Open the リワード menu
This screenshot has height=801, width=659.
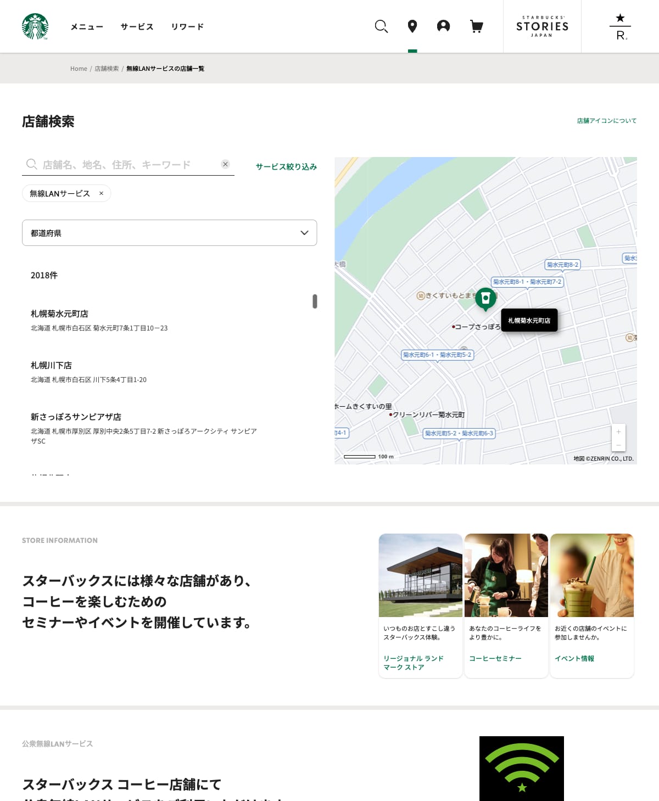pos(187,26)
